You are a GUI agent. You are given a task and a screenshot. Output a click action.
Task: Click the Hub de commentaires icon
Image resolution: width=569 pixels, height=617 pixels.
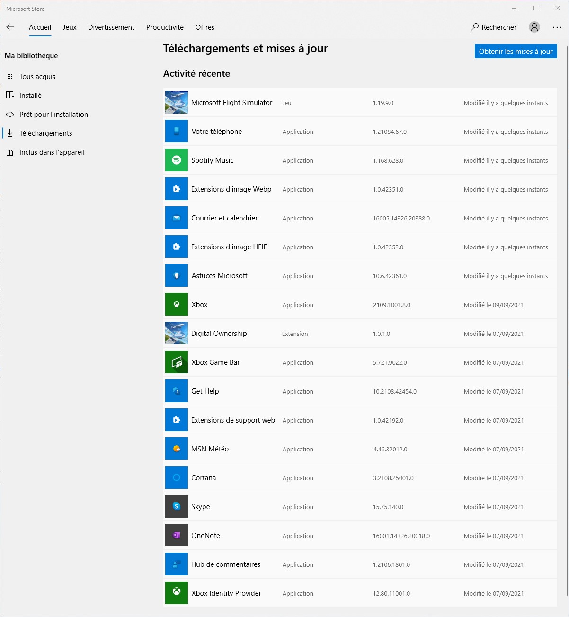click(177, 564)
